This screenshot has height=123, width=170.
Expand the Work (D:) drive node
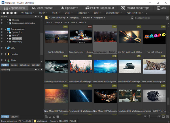[7, 35]
